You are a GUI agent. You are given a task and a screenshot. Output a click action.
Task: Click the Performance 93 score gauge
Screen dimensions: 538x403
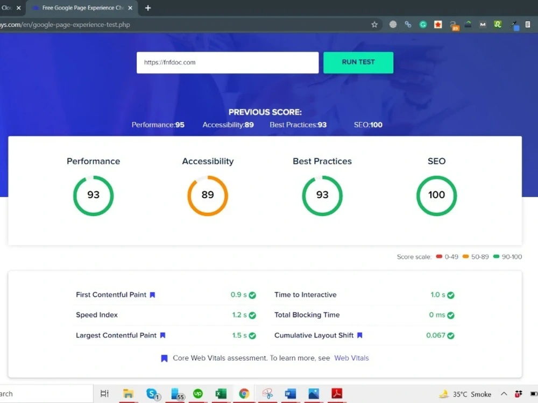tap(93, 196)
